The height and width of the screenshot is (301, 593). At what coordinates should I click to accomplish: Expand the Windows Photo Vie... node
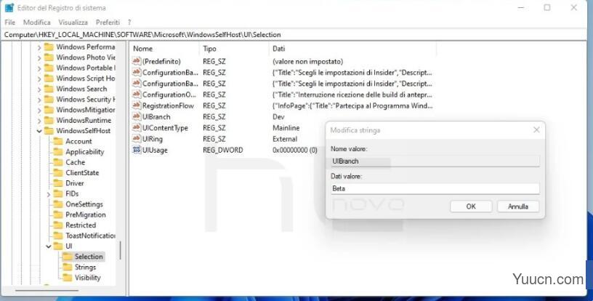pos(39,58)
